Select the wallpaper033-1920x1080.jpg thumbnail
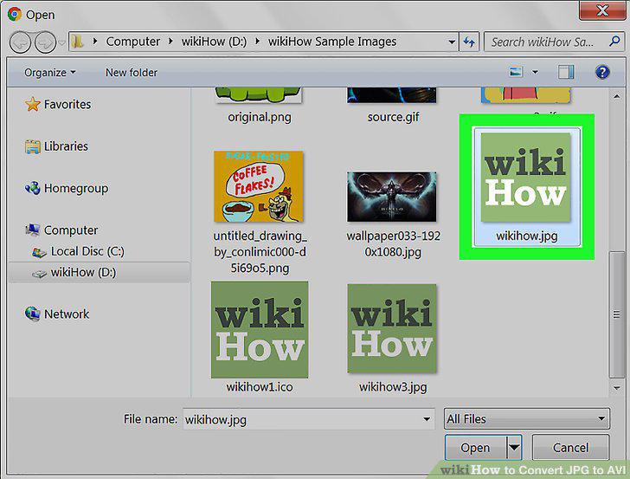Viewport: 630px width, 479px height. tap(391, 197)
